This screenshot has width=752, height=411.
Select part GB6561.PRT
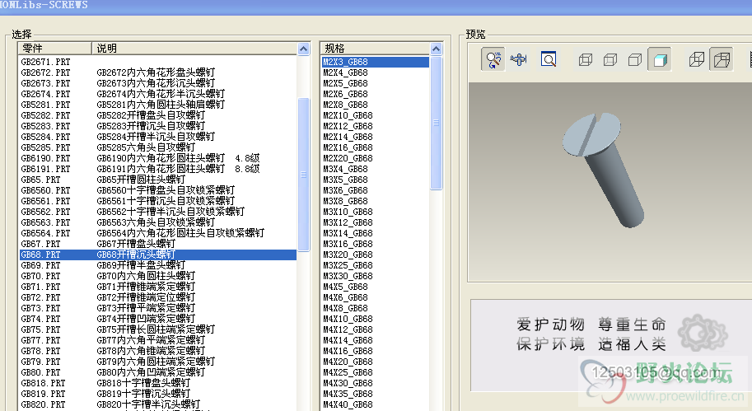(x=158, y=201)
